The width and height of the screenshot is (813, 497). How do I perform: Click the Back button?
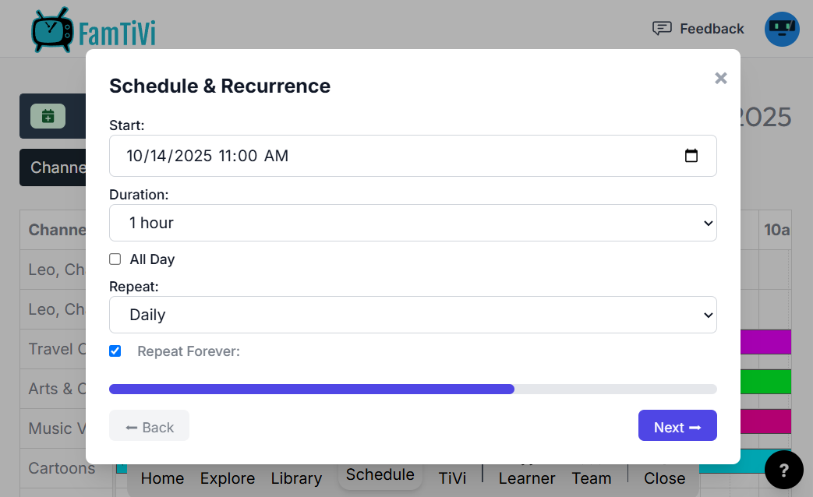pyautogui.click(x=149, y=426)
